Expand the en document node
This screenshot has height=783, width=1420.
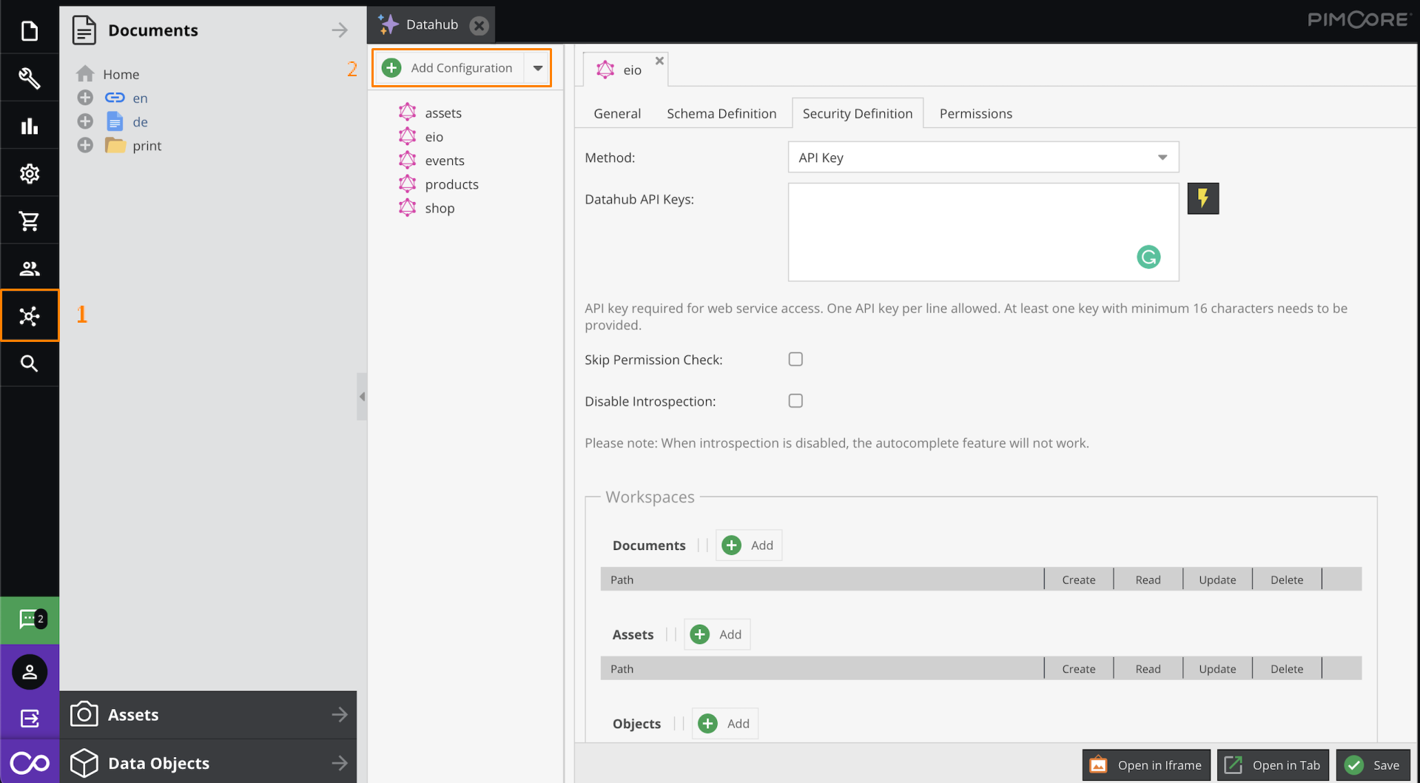pyautogui.click(x=85, y=98)
